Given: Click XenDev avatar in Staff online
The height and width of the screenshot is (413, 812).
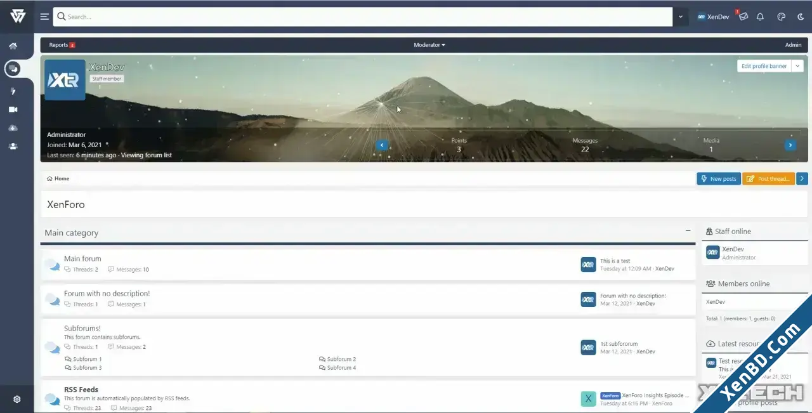Looking at the screenshot, I should click(x=712, y=252).
